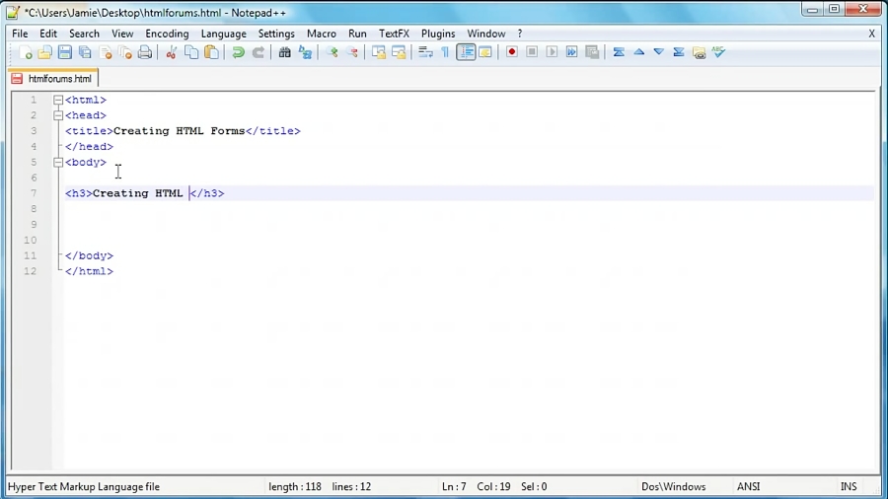Collapse the <head> fold on line 2
Screen dimensions: 888x499
(x=58, y=115)
